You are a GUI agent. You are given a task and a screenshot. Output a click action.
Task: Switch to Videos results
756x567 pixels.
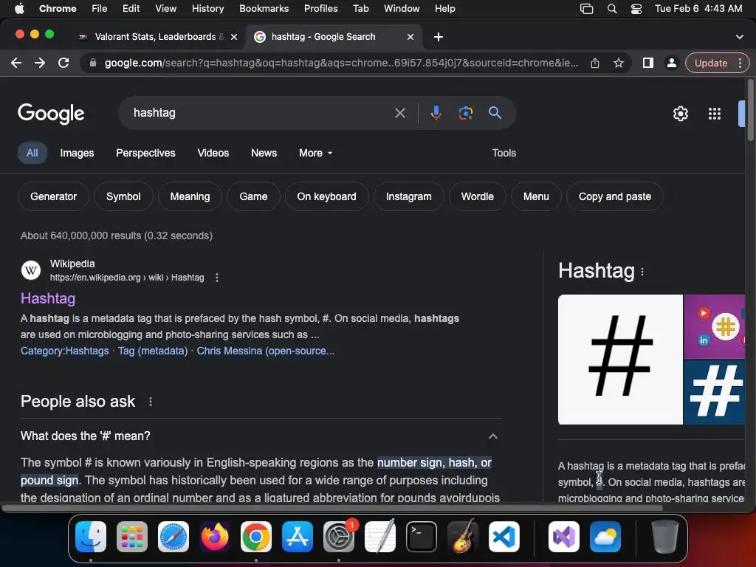pyautogui.click(x=213, y=153)
